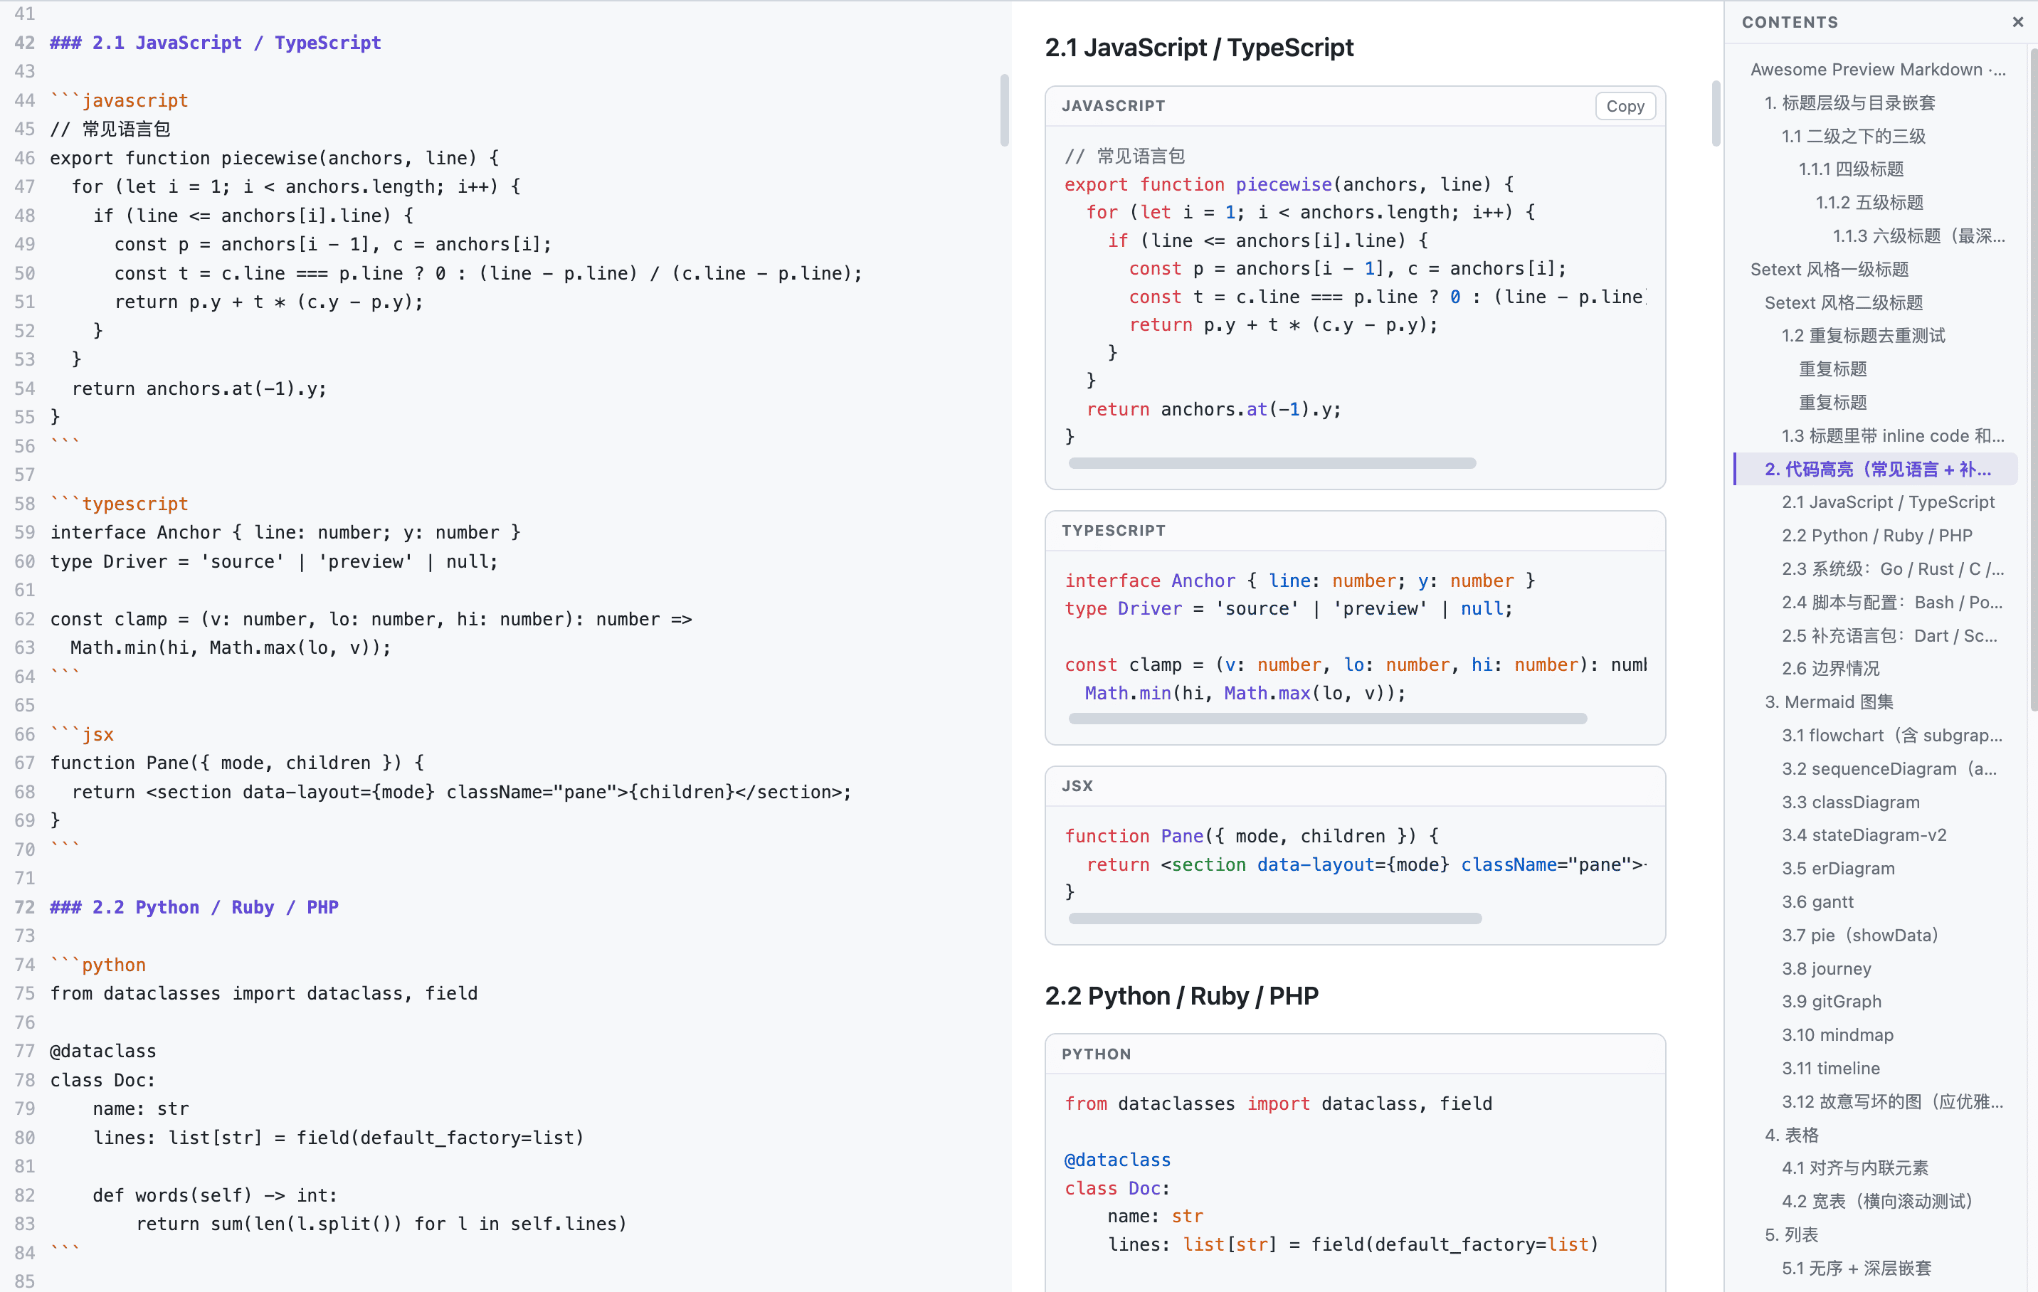Click the preview pane vertical scrollbar thumb

point(1716,113)
